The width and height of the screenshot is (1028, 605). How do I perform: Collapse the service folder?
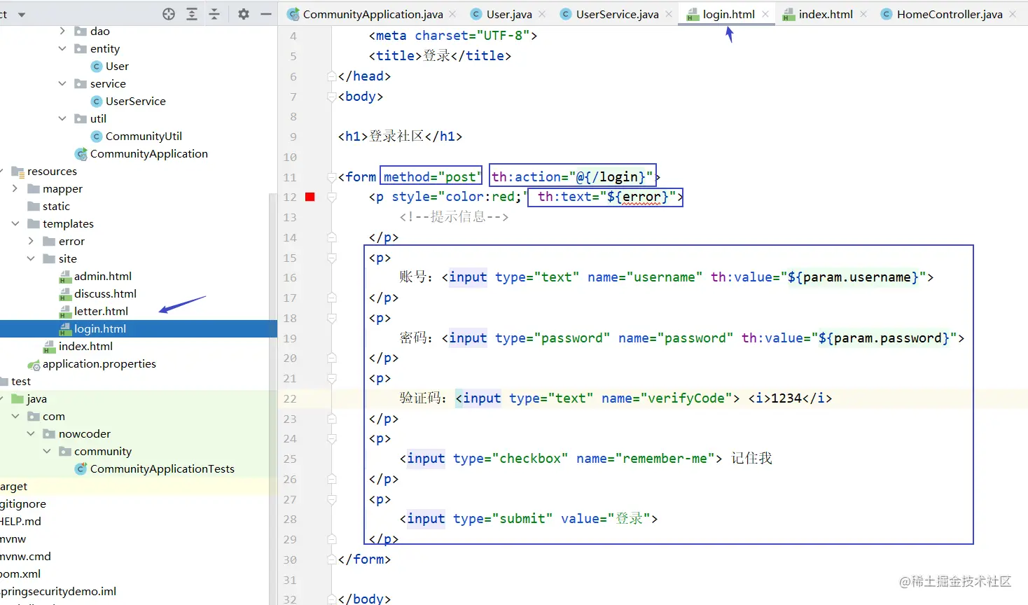62,83
